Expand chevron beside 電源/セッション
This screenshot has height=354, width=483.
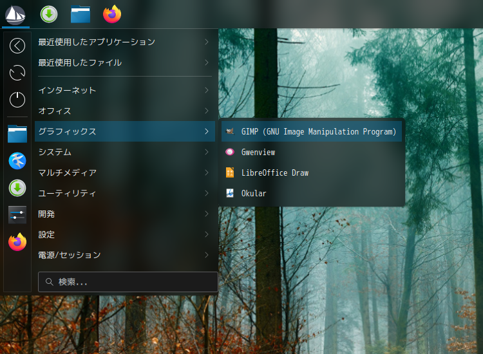[207, 255]
